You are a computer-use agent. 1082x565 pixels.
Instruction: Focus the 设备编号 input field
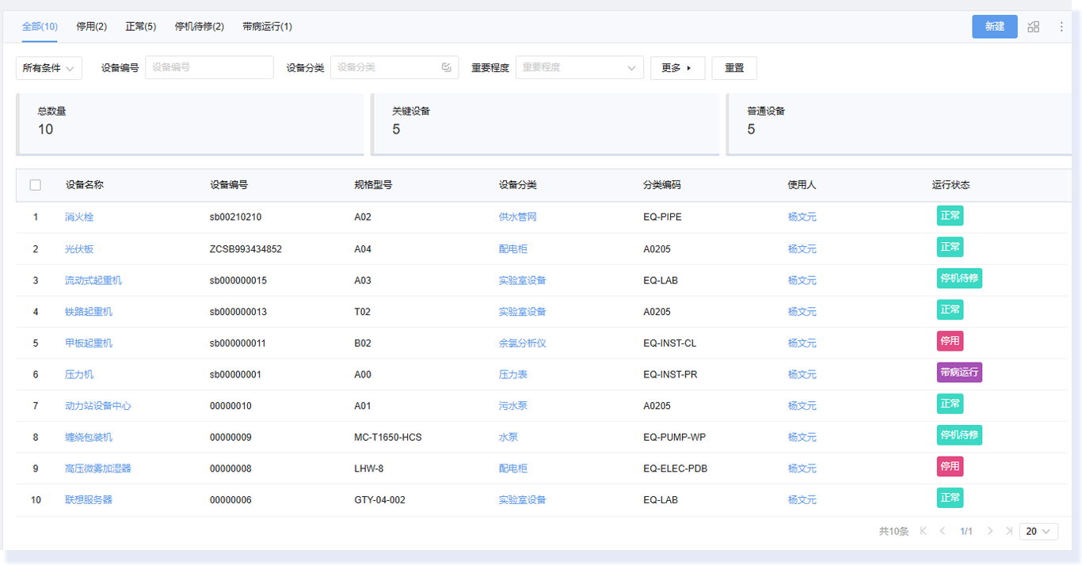[x=209, y=68]
